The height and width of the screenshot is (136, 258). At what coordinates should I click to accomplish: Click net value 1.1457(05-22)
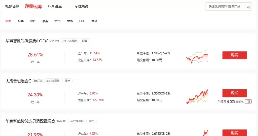coord(161,53)
